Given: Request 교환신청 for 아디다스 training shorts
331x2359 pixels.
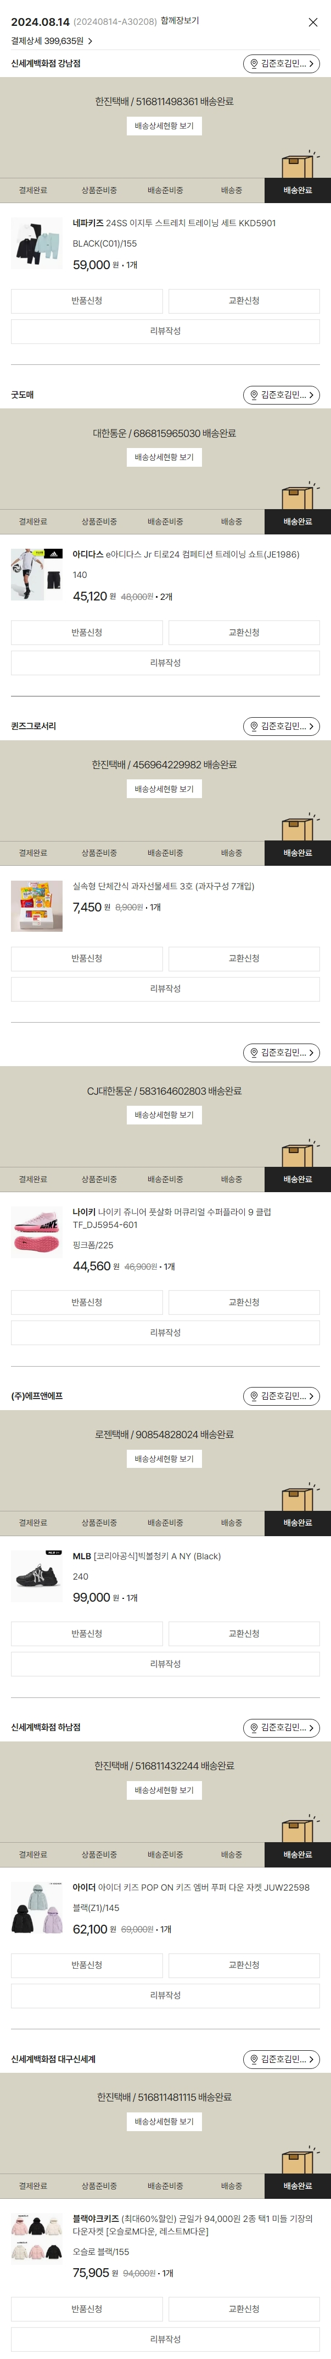Looking at the screenshot, I should (244, 633).
